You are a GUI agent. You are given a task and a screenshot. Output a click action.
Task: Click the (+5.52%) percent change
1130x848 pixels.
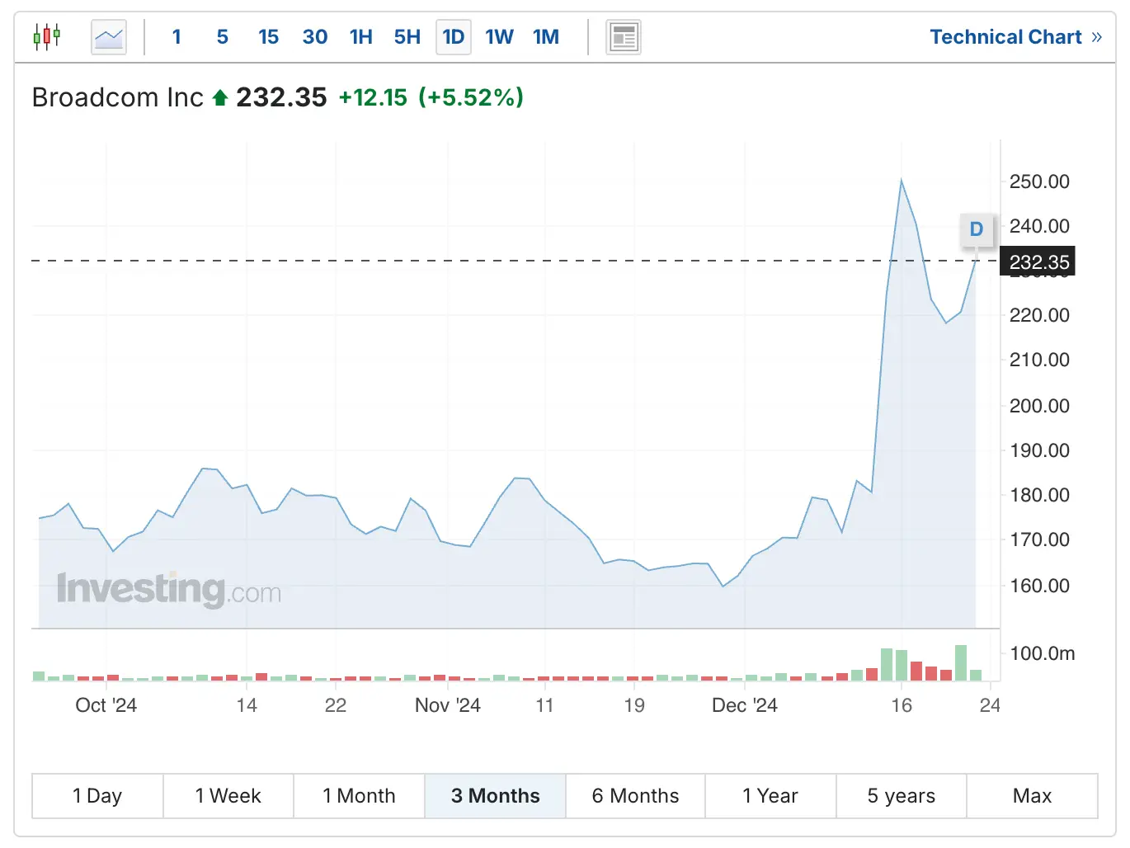471,97
